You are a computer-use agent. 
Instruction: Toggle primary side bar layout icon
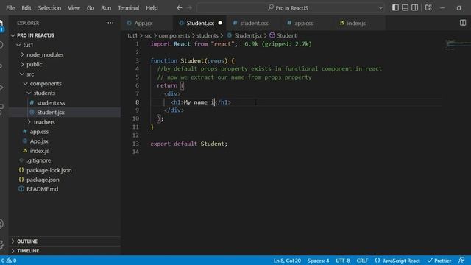tap(395, 8)
